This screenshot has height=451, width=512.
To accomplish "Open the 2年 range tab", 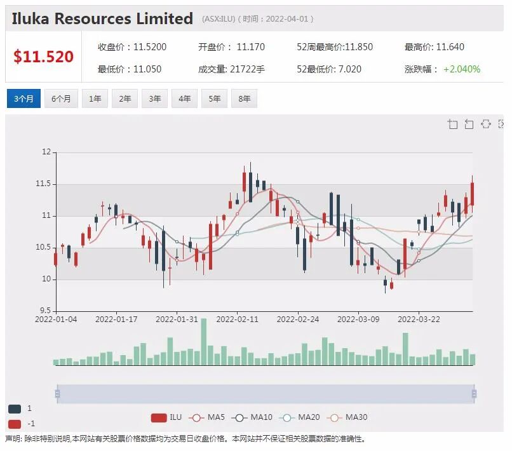I will (125, 98).
